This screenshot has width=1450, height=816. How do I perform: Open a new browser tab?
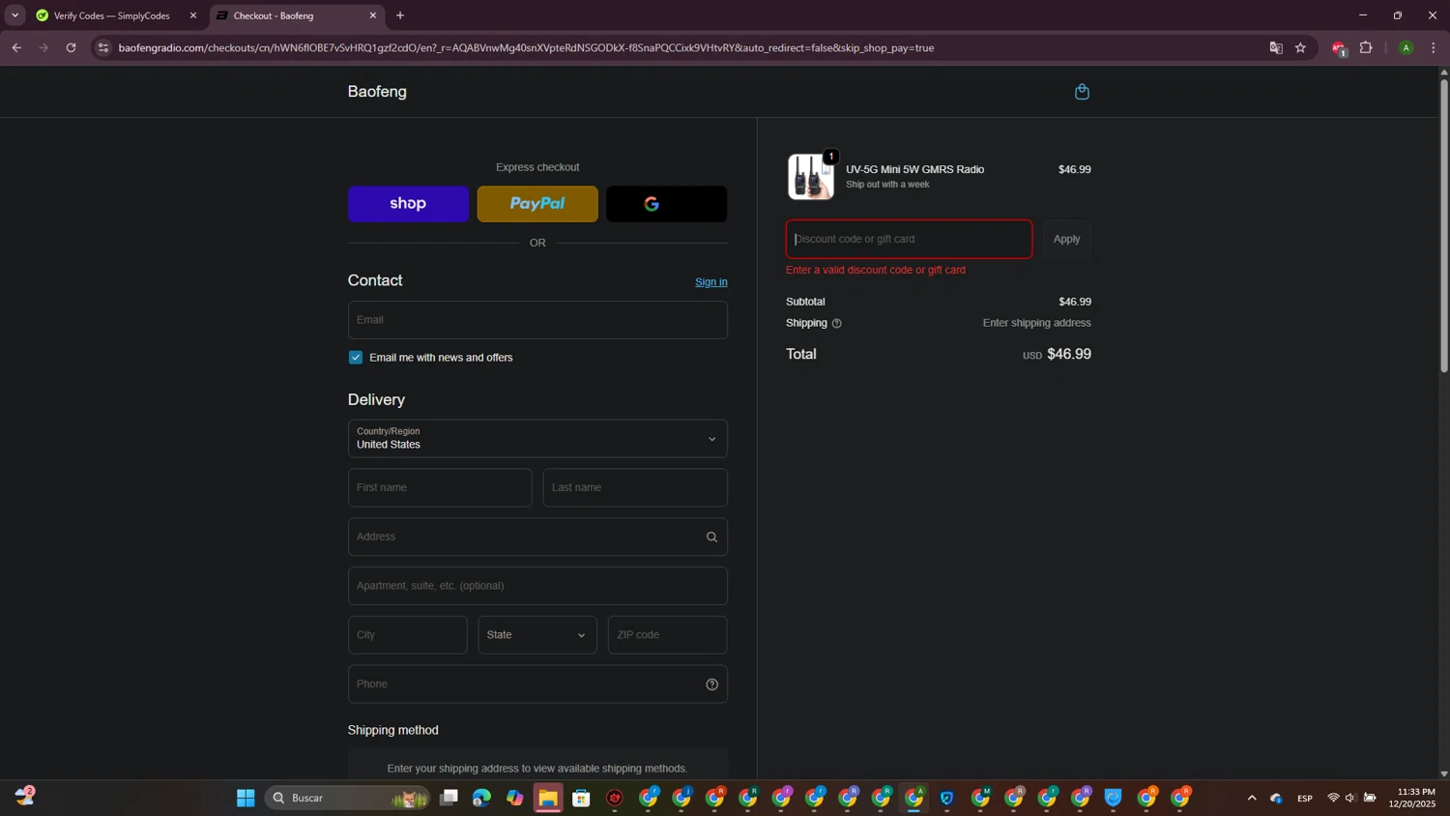(400, 15)
